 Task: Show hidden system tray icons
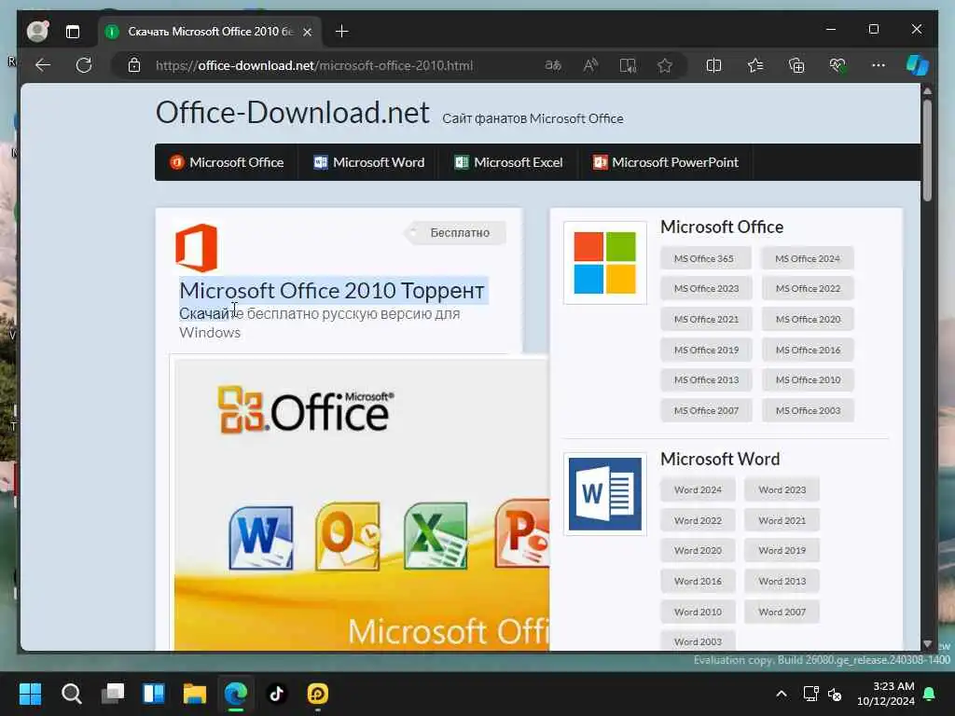782,694
